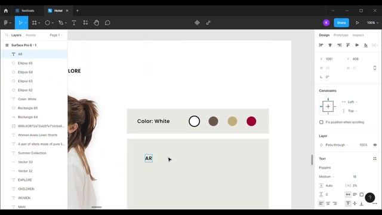Open text type details options
The height and width of the screenshot is (215, 382).
[x=375, y=203]
